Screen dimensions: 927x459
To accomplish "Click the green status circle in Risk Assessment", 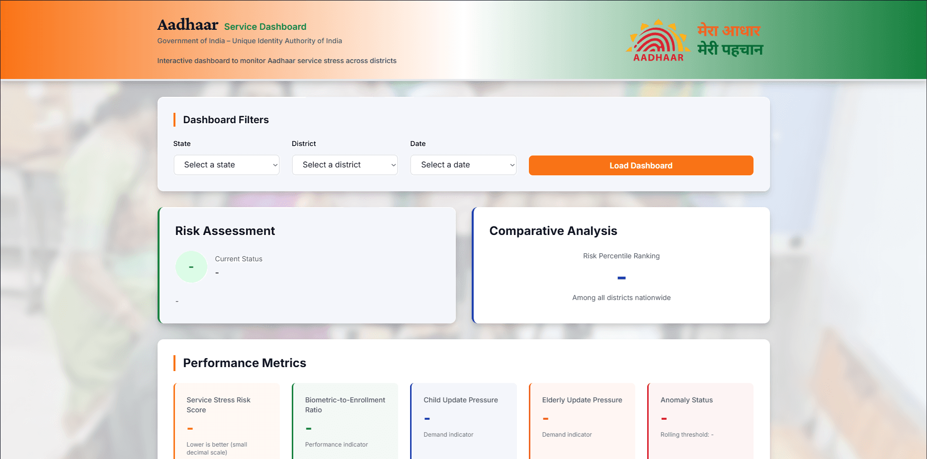I will click(x=191, y=267).
